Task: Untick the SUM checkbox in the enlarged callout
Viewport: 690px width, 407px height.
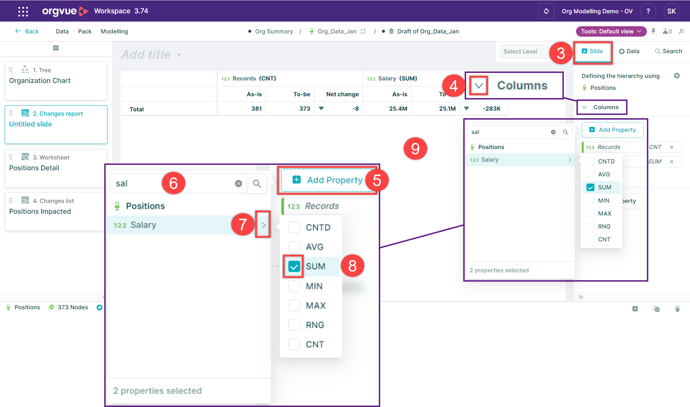Action: click(294, 267)
